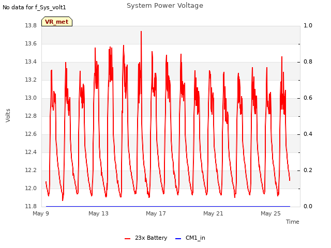
Task: Click the Time axis label
Action: click(x=293, y=222)
